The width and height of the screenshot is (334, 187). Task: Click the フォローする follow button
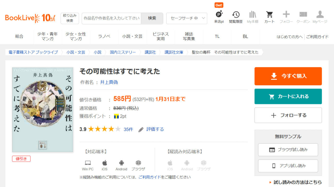point(288,115)
